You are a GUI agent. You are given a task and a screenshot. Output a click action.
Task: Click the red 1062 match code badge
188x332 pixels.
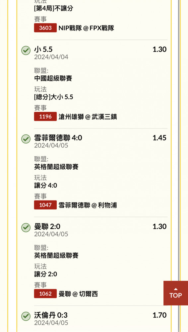point(45,294)
